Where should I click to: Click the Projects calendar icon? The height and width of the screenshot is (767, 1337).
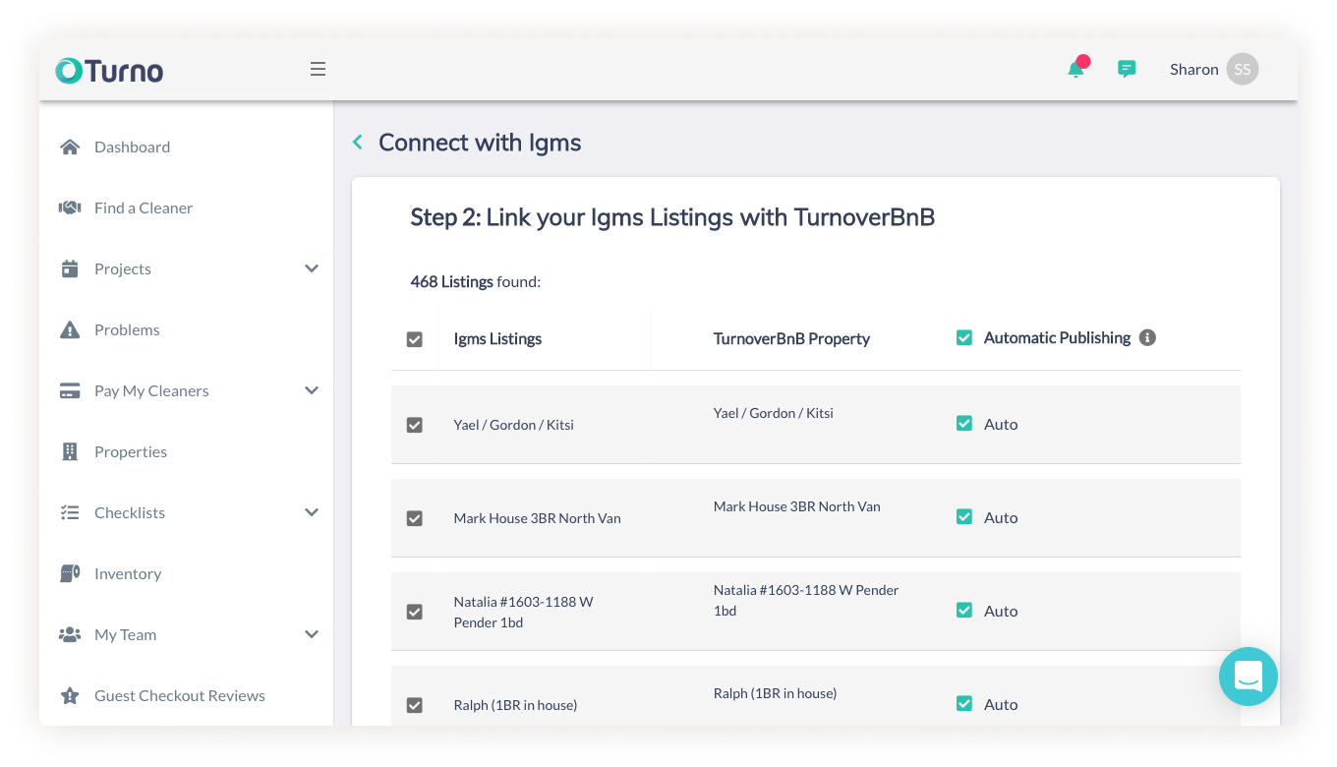pos(70,268)
